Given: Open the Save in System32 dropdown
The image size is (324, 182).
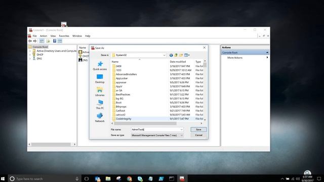Looking at the screenshot, I should (164, 55).
